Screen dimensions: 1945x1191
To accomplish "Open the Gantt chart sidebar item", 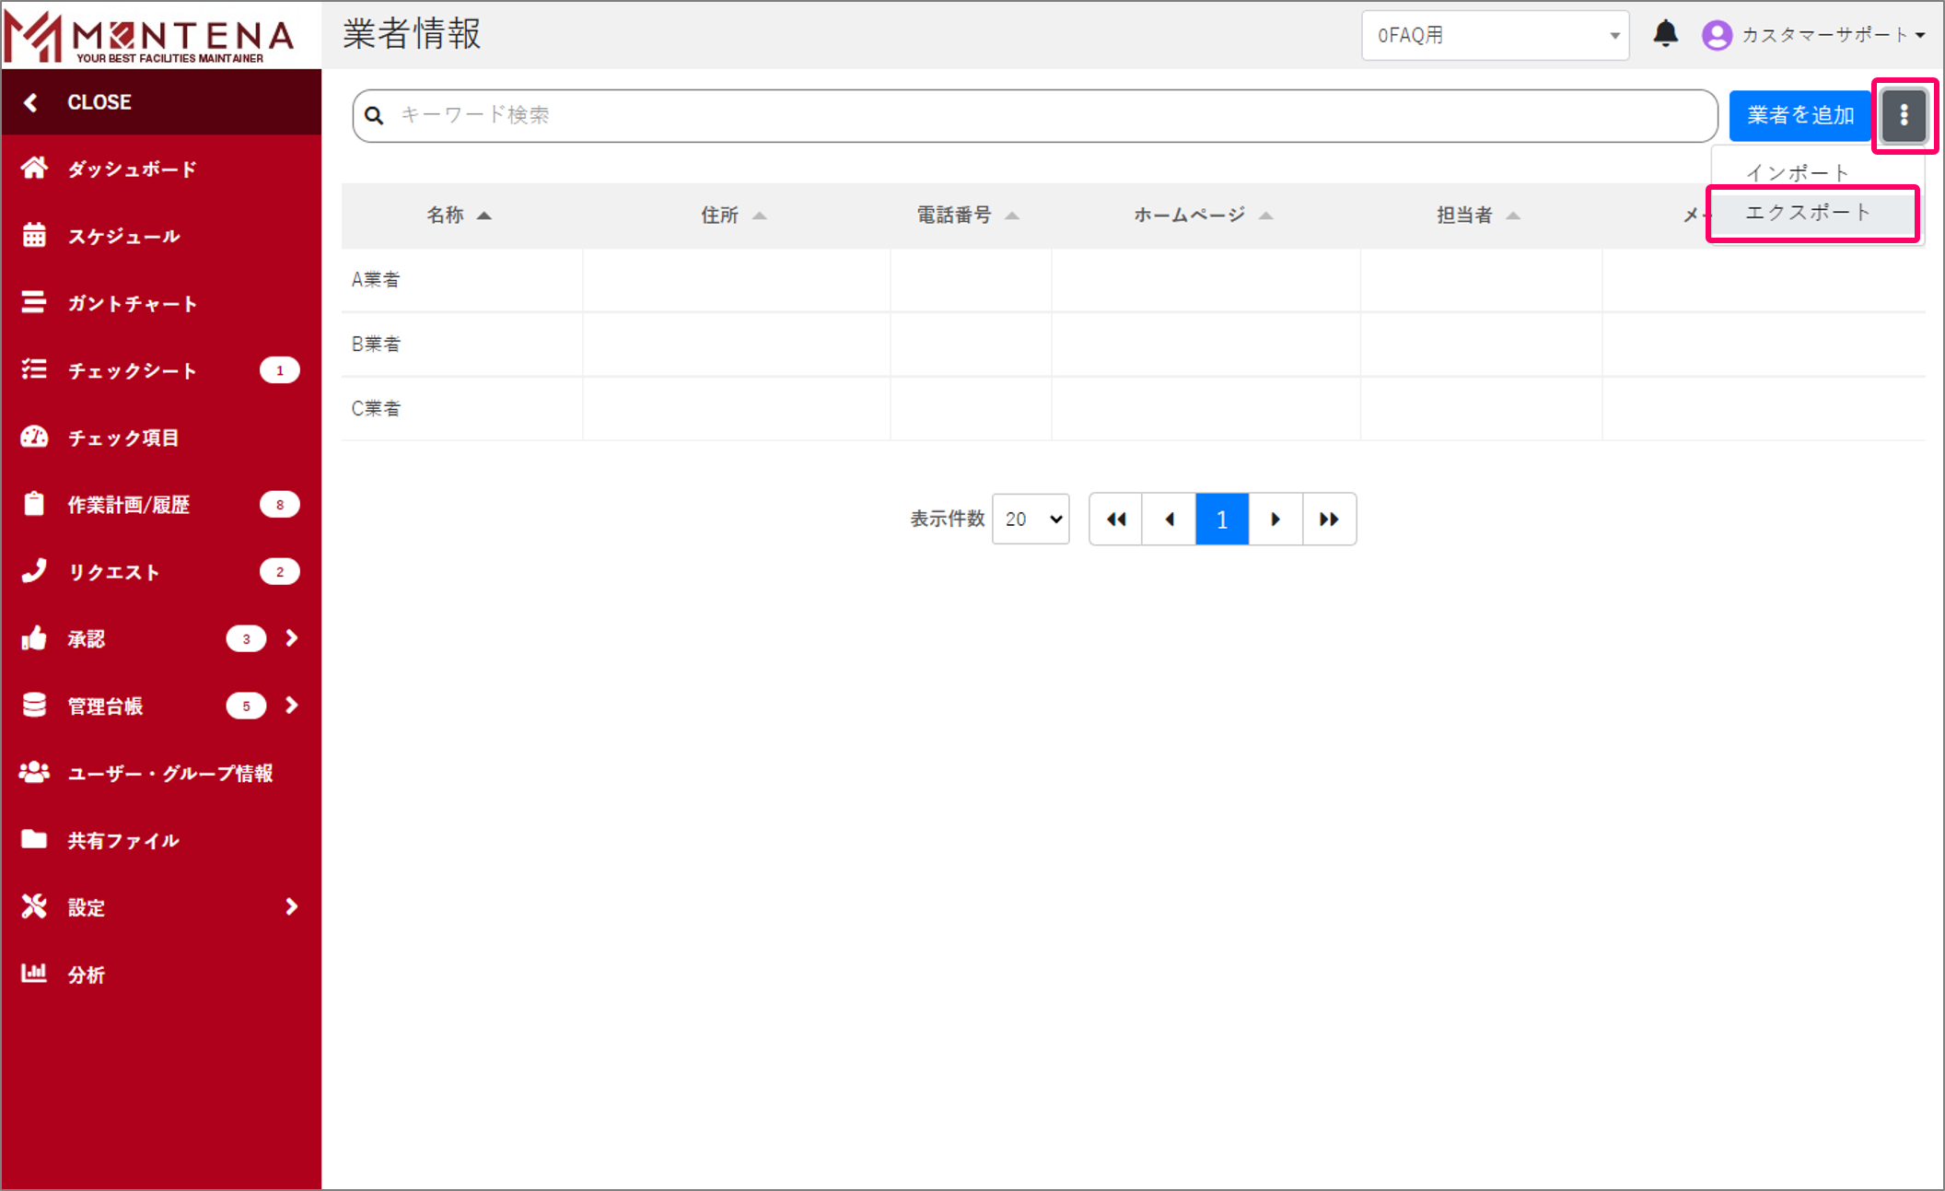I will click(131, 303).
